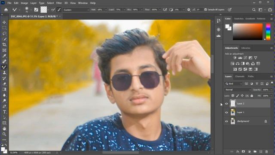Select the Blur tool

4,95
